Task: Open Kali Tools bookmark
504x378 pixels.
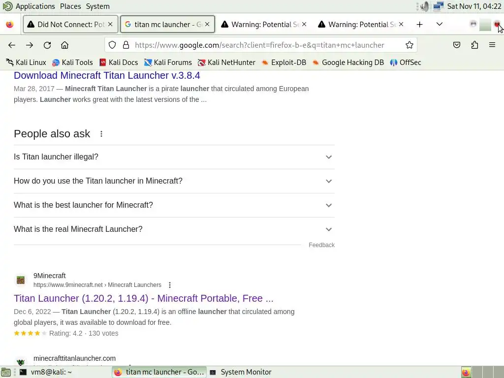Action: (72, 63)
